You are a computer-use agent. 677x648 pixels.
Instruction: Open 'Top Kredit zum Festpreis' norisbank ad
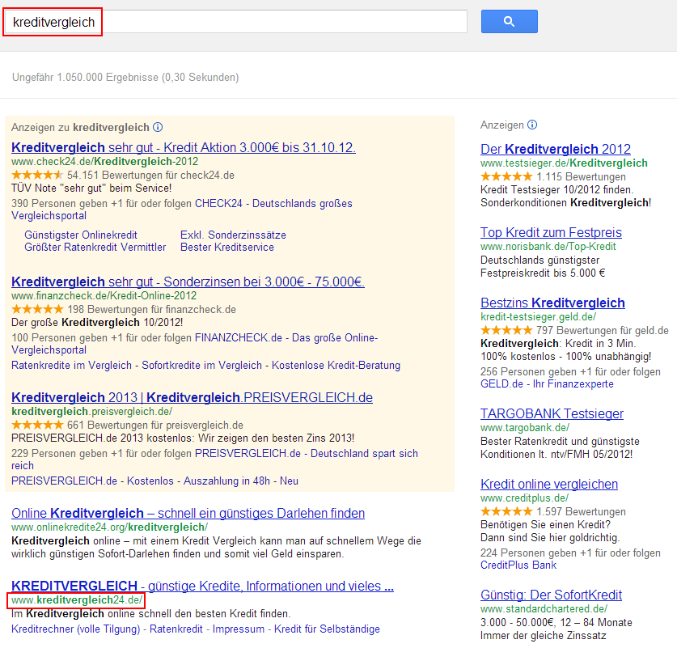tap(551, 232)
